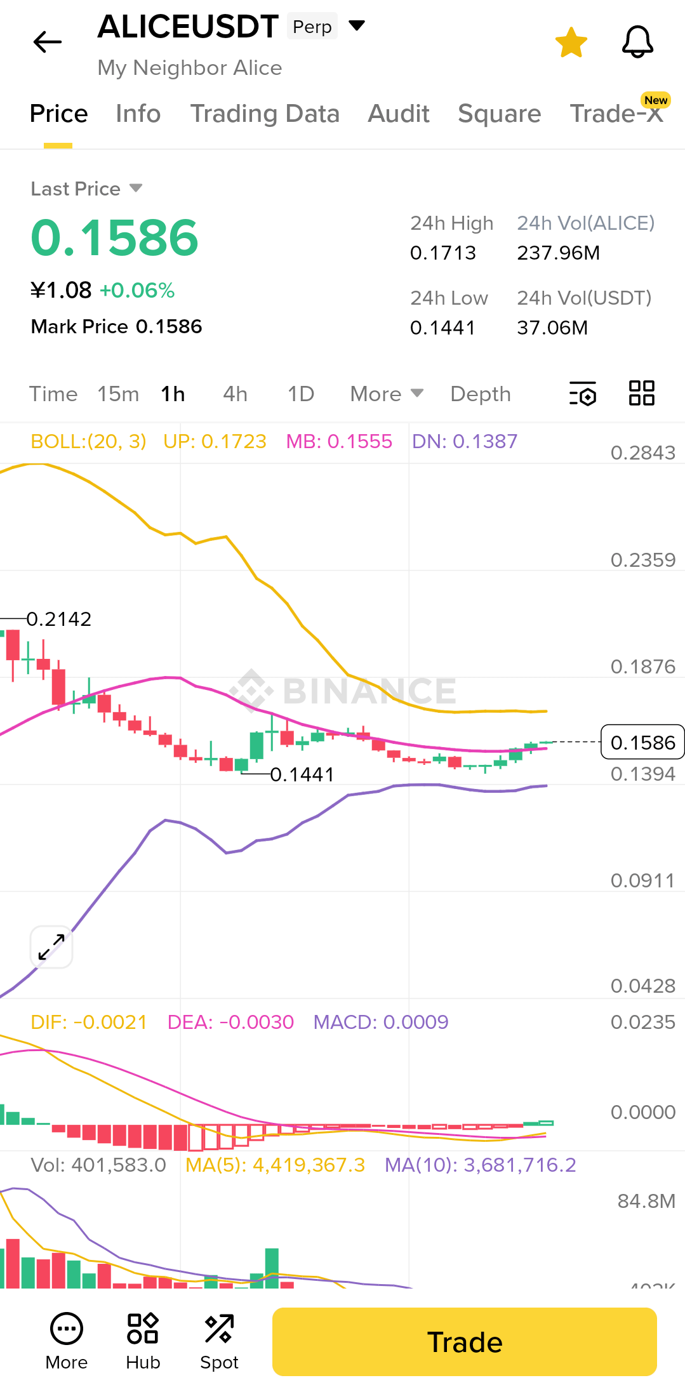Click the 24h High value 0.1713
The height and width of the screenshot is (1392, 685).
442,253
